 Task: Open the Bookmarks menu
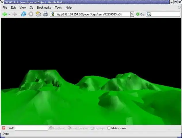(44, 7)
